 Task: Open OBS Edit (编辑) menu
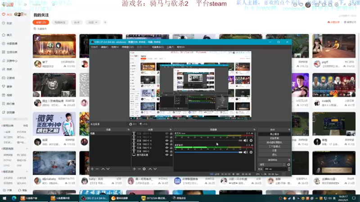(x=104, y=47)
